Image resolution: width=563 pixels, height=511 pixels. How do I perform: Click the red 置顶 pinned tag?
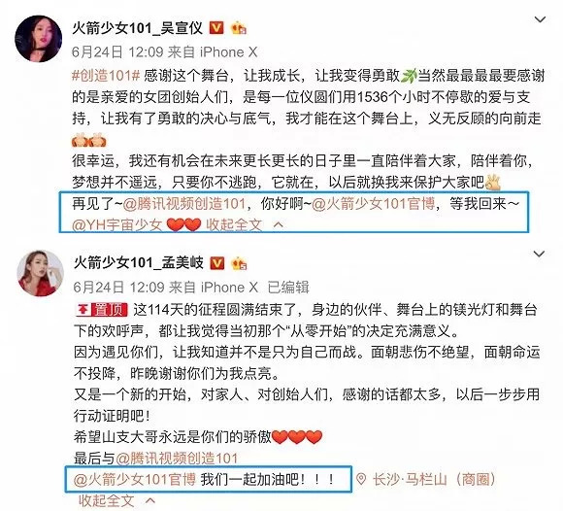101,309
